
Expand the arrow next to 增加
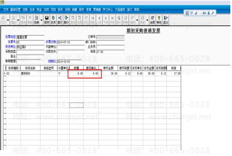[18, 20]
